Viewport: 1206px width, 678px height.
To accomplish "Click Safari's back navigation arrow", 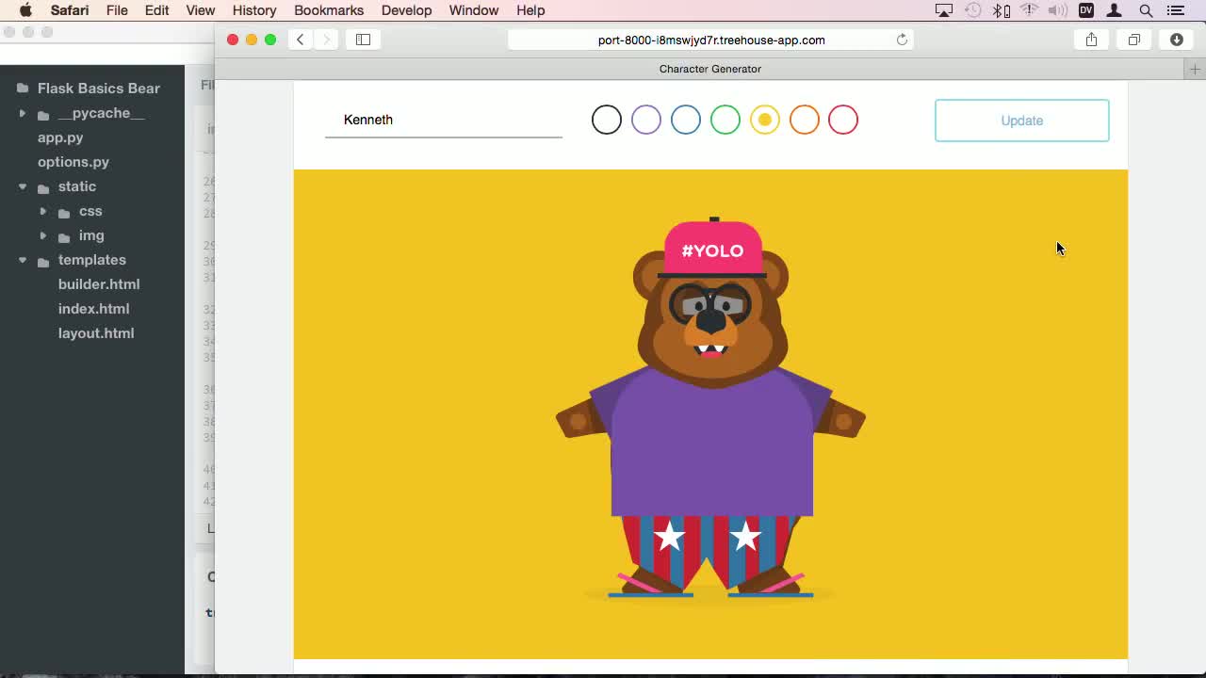I will coord(300,40).
